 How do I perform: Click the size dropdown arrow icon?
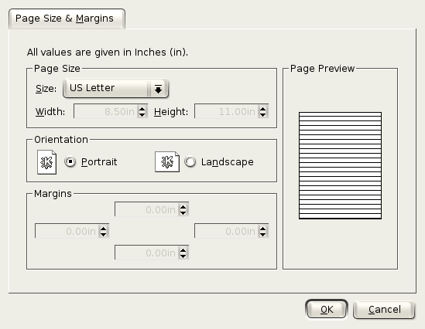(158, 89)
